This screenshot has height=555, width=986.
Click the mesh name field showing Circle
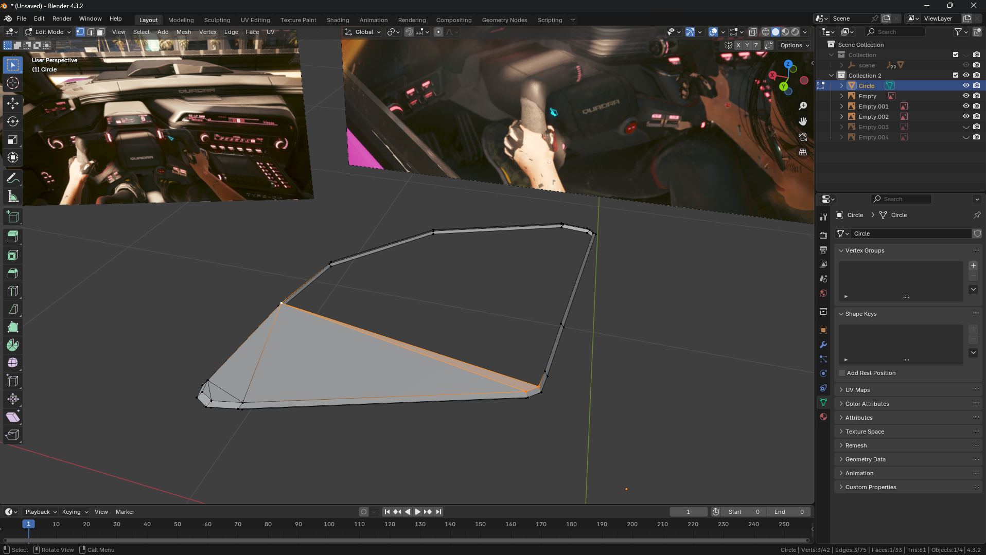911,234
